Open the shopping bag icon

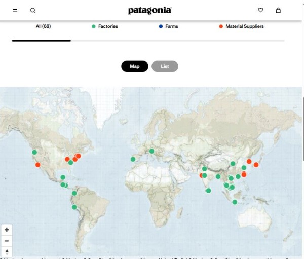[x=278, y=10]
